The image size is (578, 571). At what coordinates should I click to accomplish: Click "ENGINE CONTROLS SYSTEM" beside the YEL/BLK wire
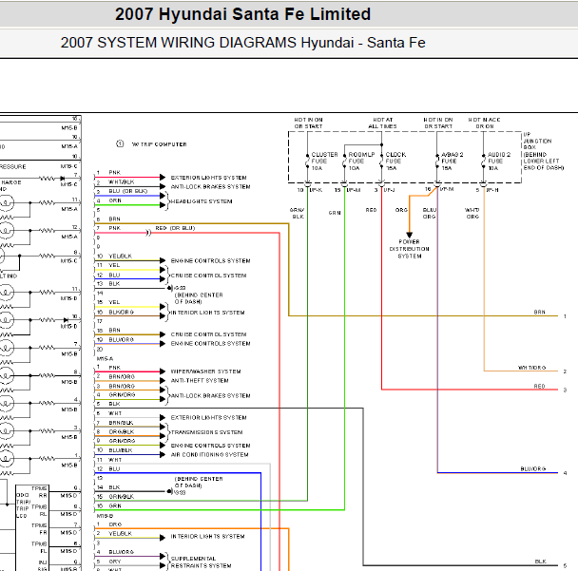coord(210,261)
